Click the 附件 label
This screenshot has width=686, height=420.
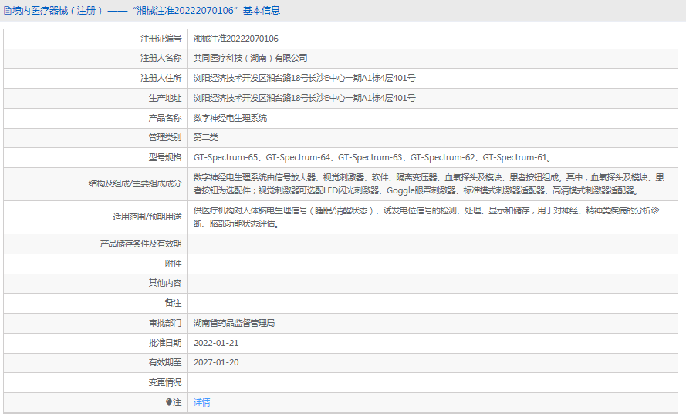[x=174, y=264]
